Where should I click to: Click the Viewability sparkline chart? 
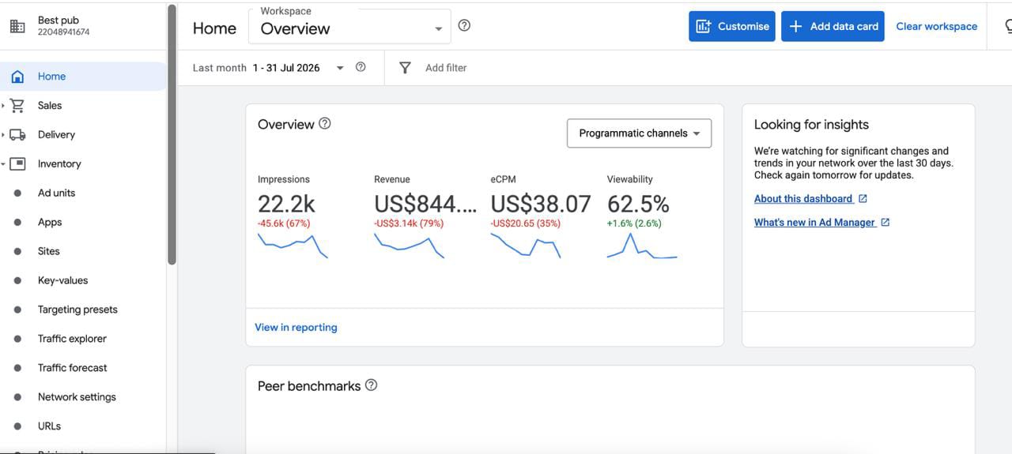pyautogui.click(x=642, y=246)
